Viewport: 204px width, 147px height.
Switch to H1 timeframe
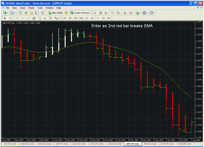coord(87,18)
